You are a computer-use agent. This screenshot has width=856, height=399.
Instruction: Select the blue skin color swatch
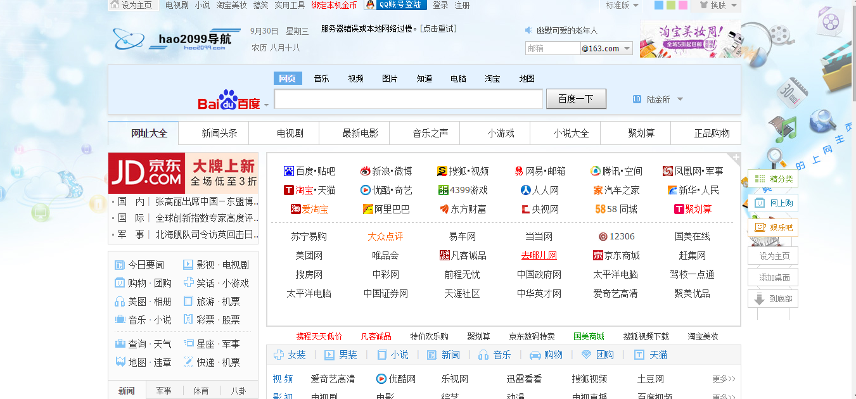coord(659,5)
